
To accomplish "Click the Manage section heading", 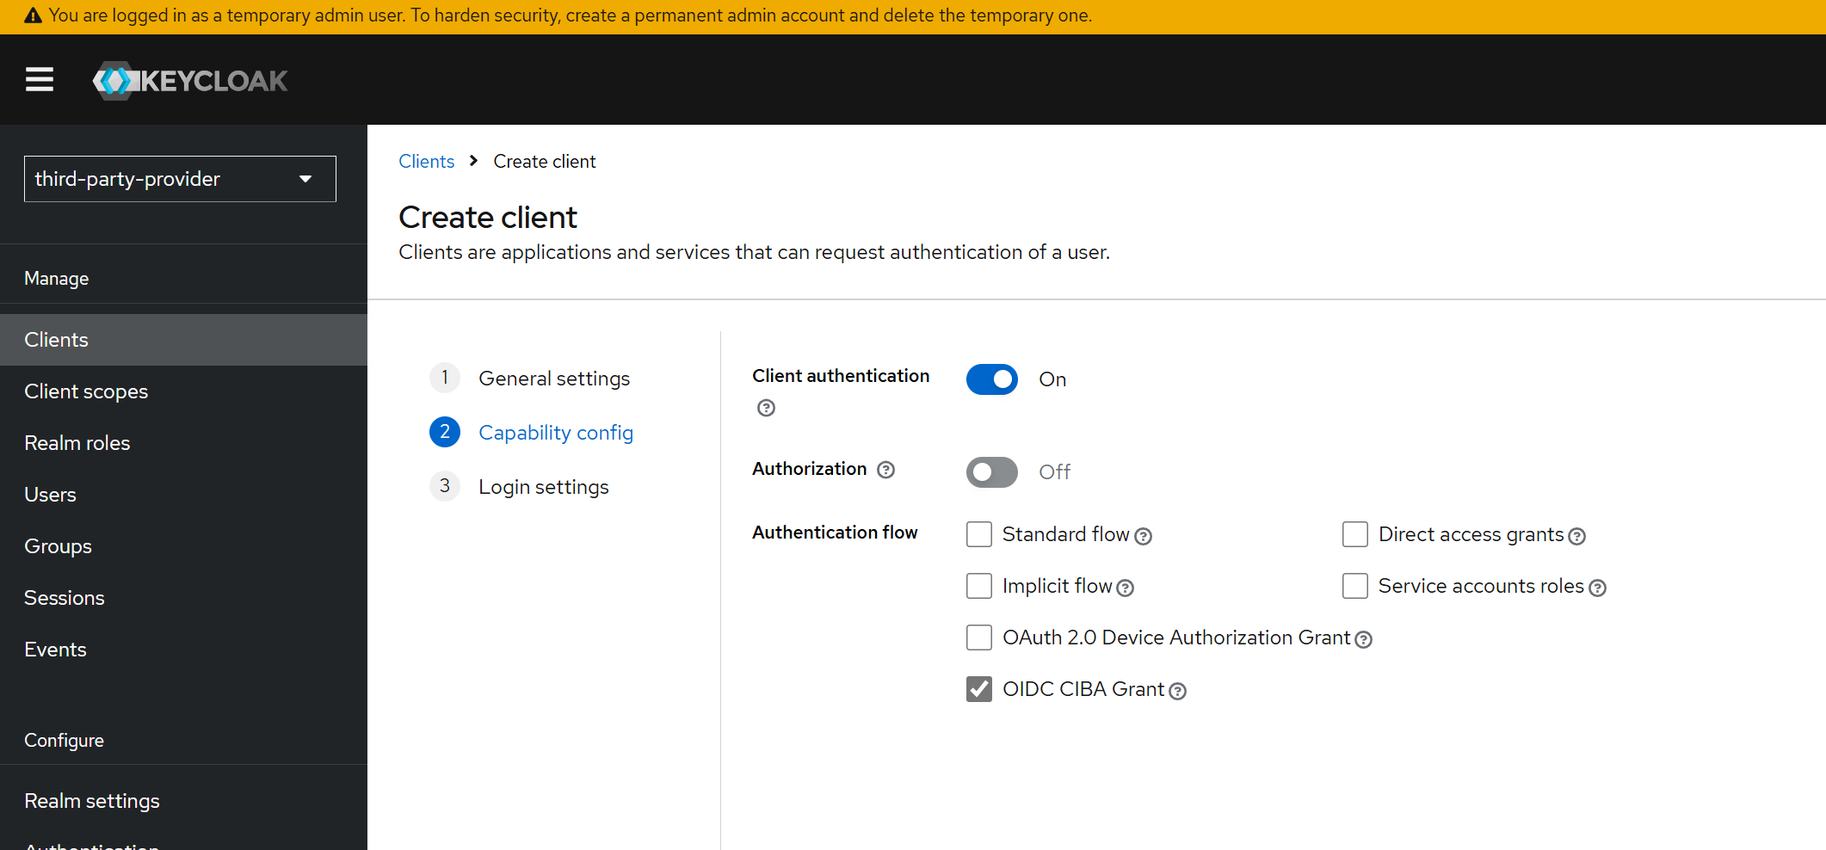I will (57, 279).
